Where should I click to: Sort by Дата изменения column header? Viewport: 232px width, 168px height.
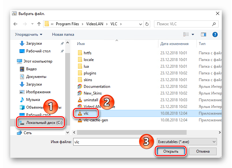(174, 44)
